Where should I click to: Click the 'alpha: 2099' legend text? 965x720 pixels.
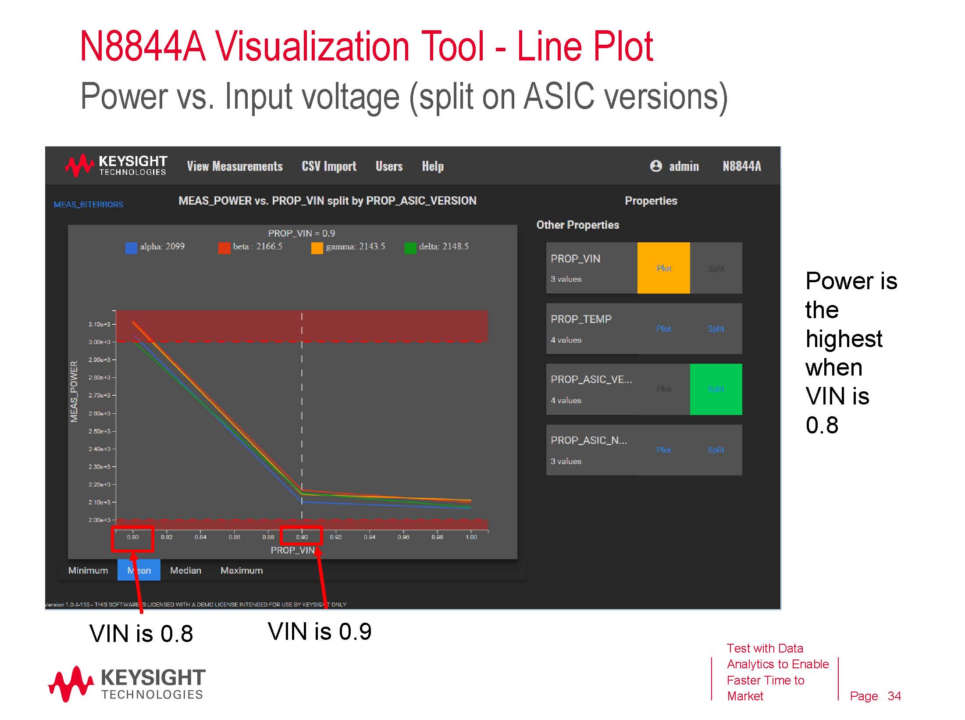pos(162,246)
